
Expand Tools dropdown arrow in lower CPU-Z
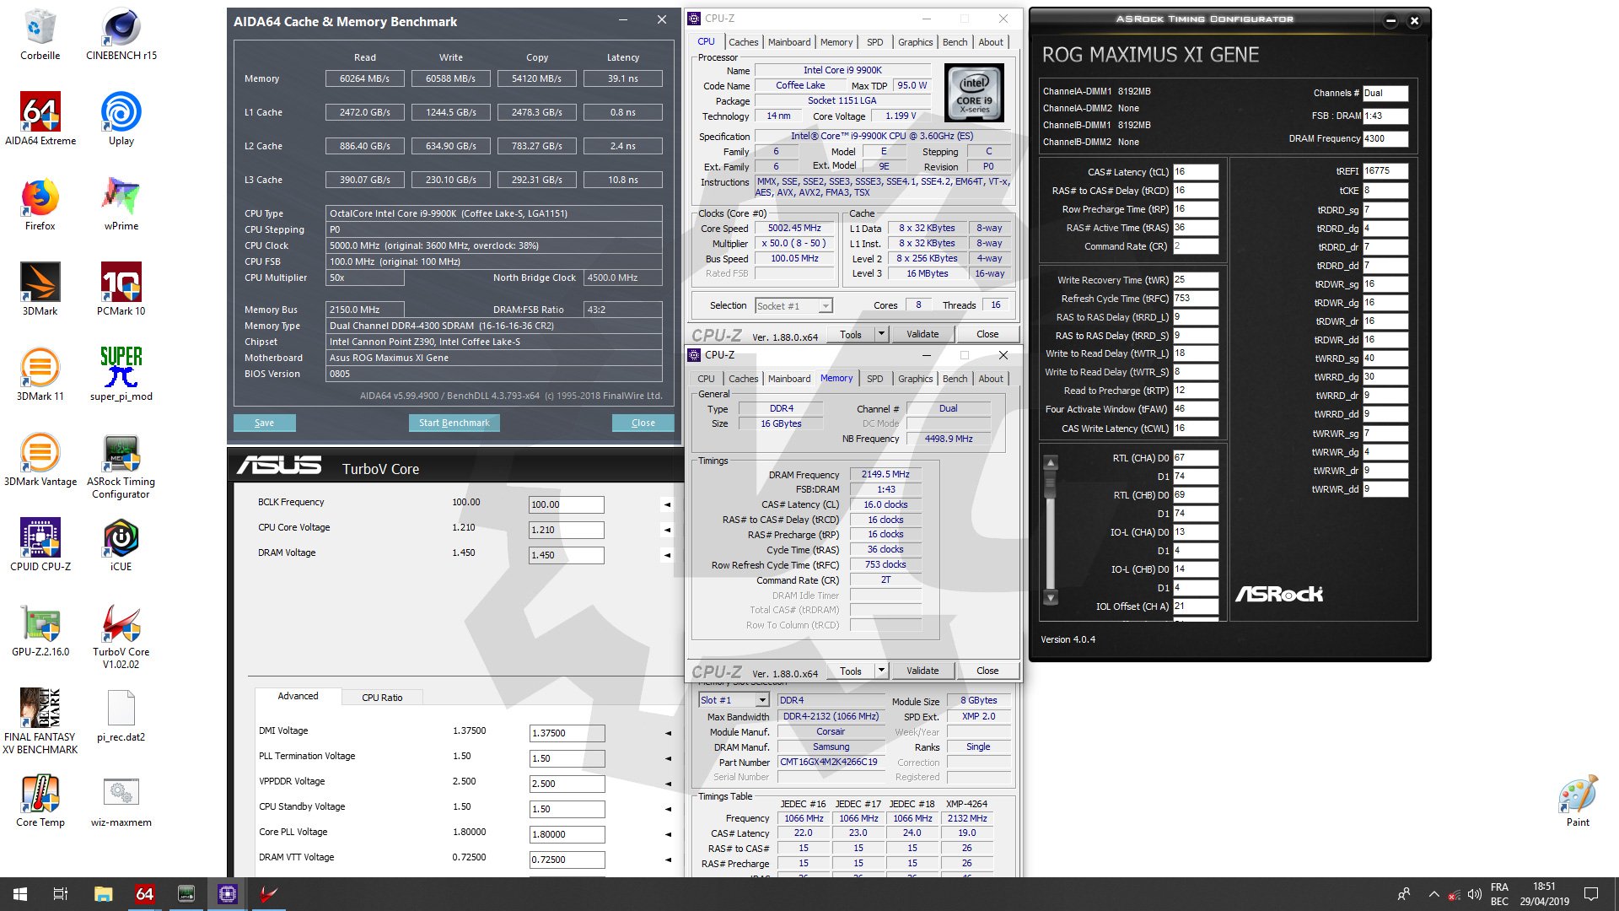click(881, 671)
